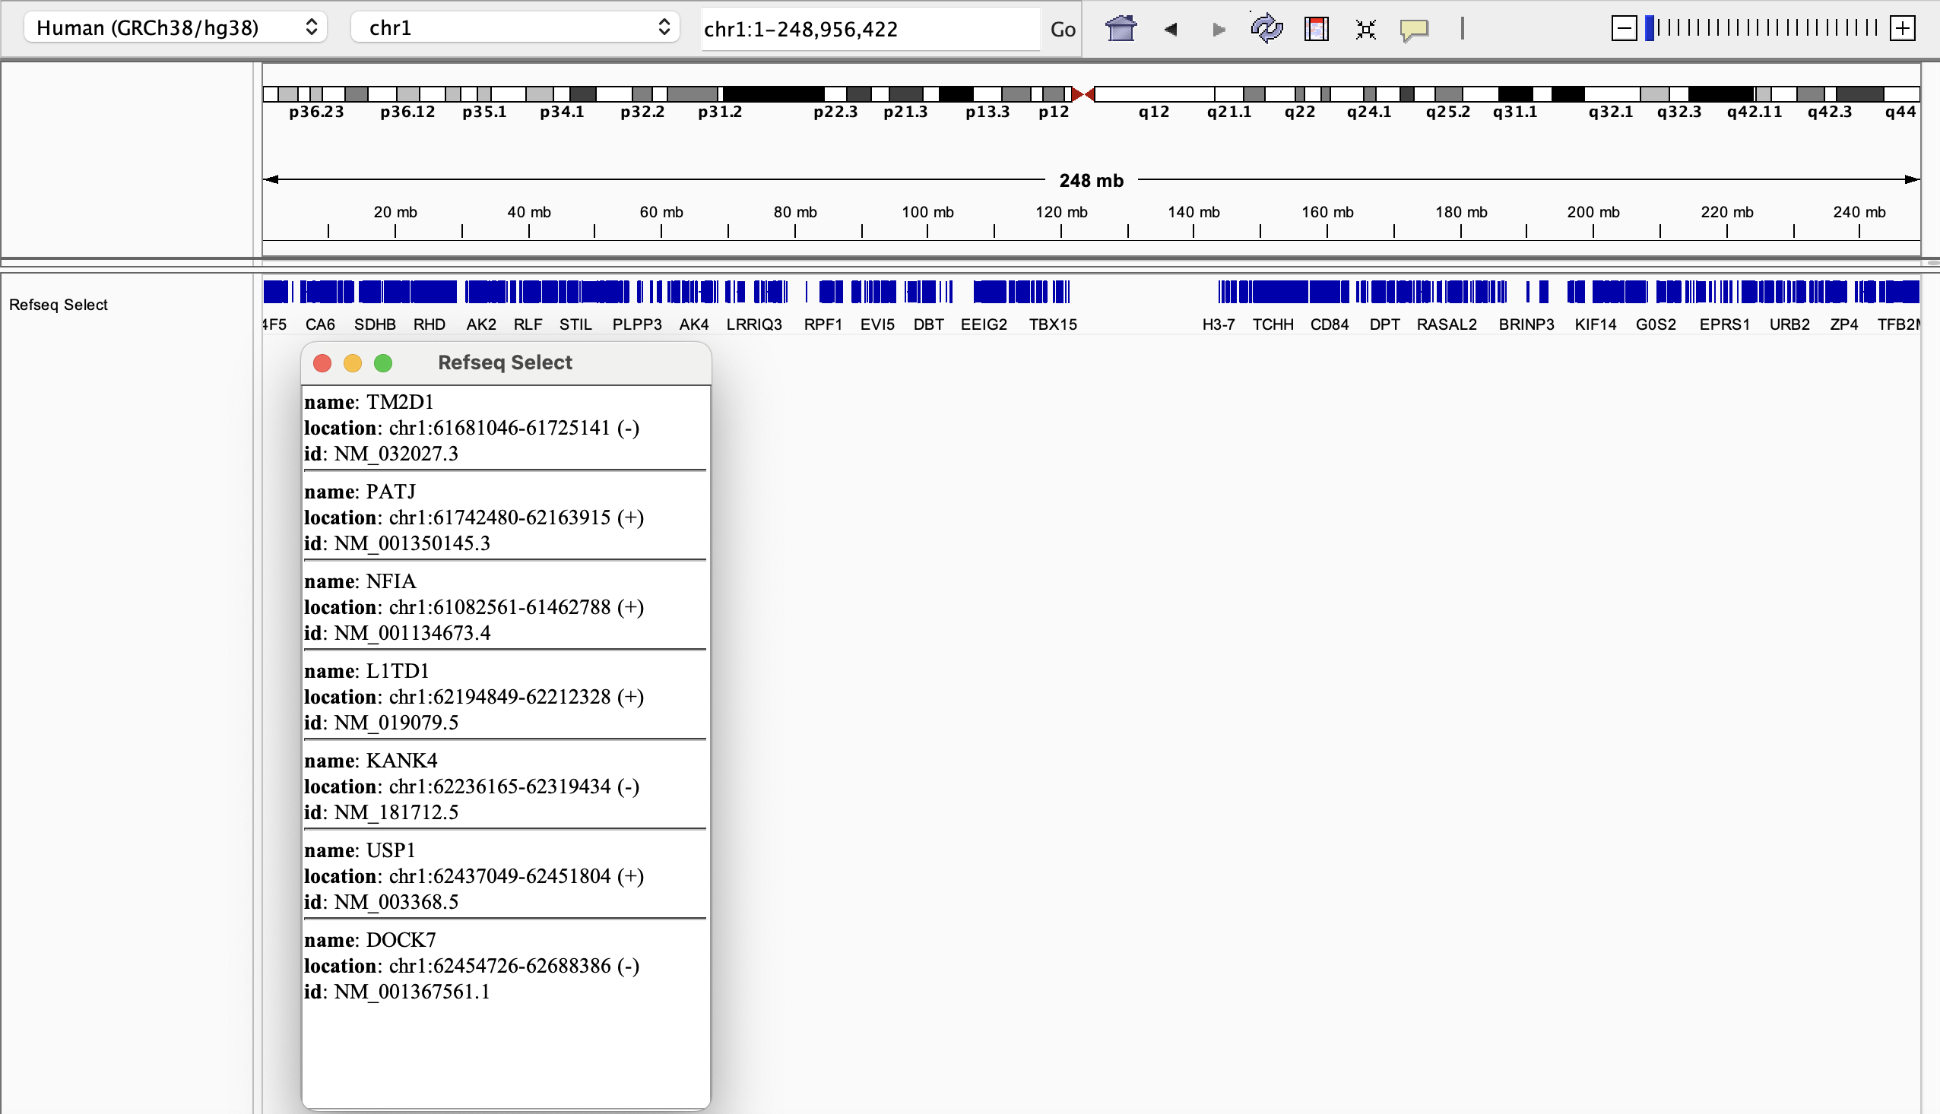Open the Human (GRCh38/hg38) genome dropdown
Viewport: 1940px width, 1114px height.
click(x=176, y=27)
